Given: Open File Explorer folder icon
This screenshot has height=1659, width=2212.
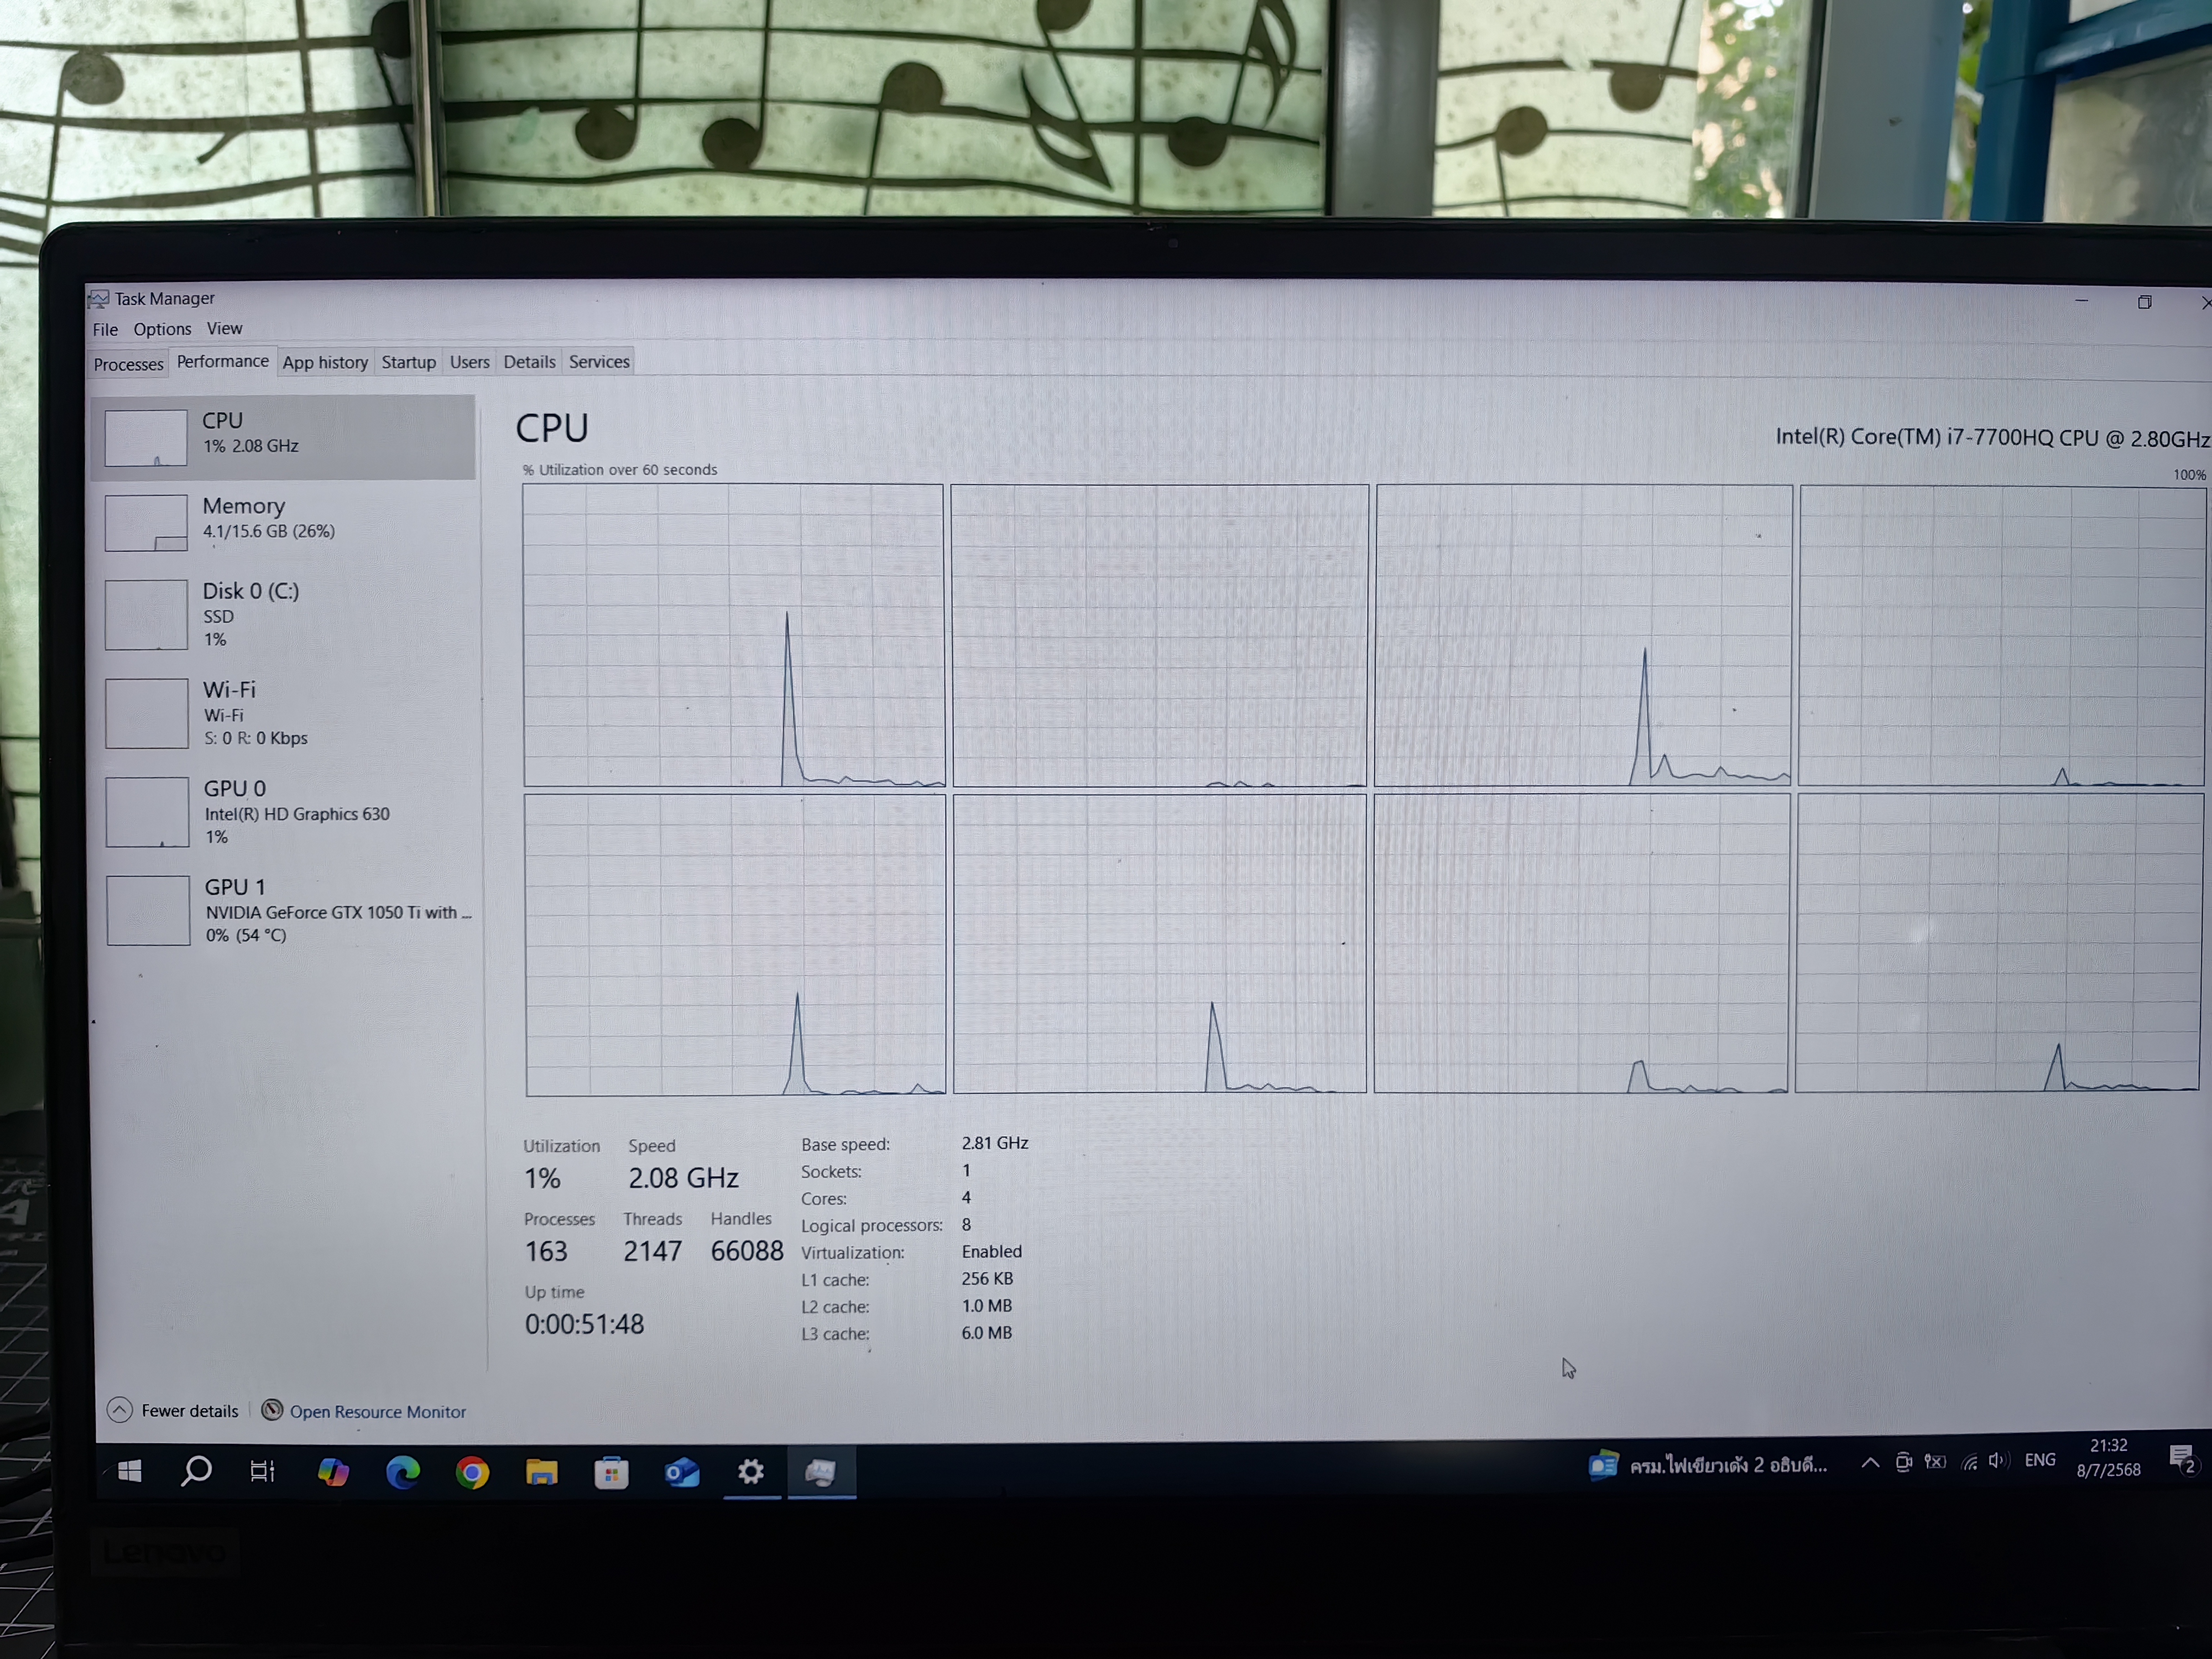Looking at the screenshot, I should pyautogui.click(x=541, y=1472).
